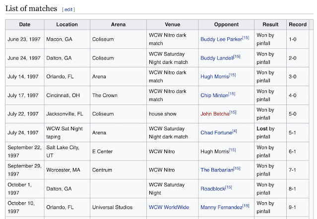
Task: Click the Venue column header
Action: pos(173,25)
